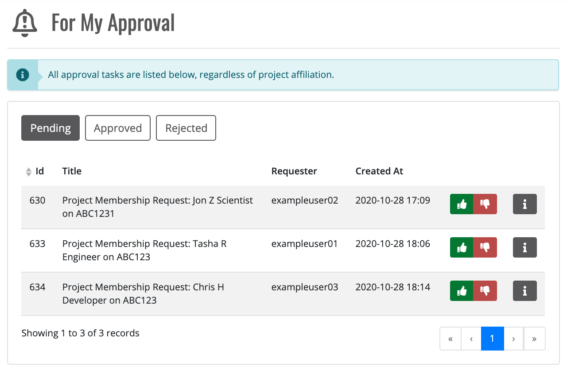Go to previous page of records
The height and width of the screenshot is (370, 567).
pos(471,339)
